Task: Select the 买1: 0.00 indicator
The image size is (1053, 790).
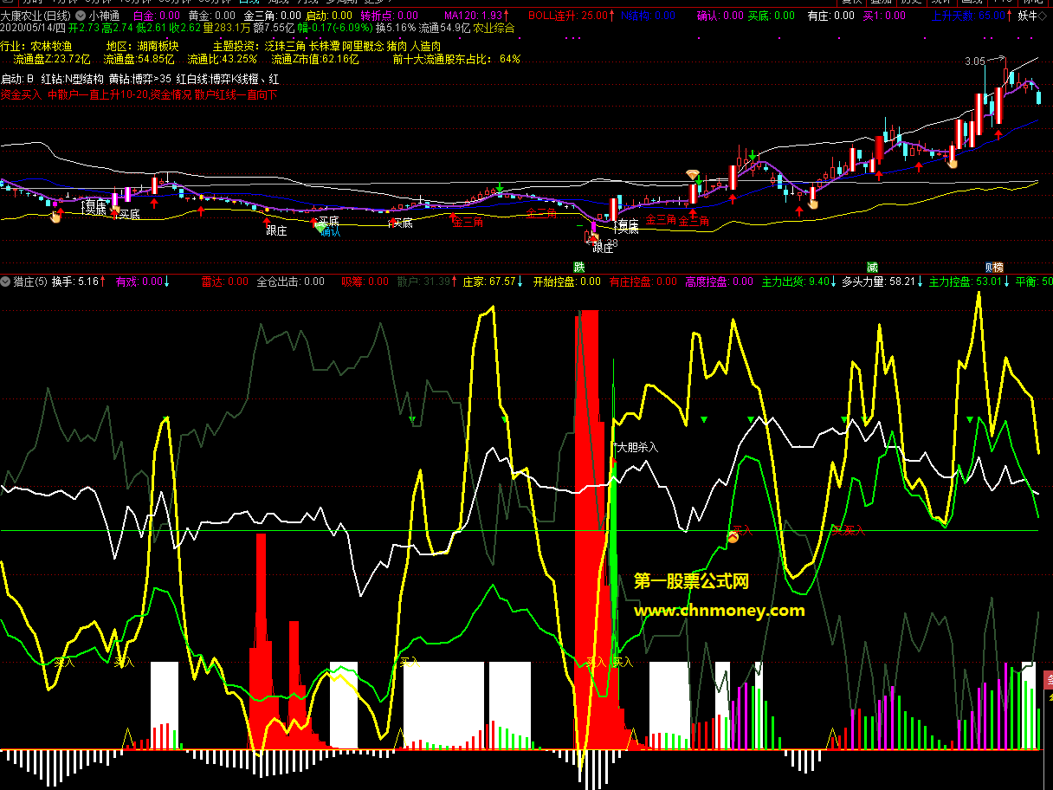Action: 884,16
